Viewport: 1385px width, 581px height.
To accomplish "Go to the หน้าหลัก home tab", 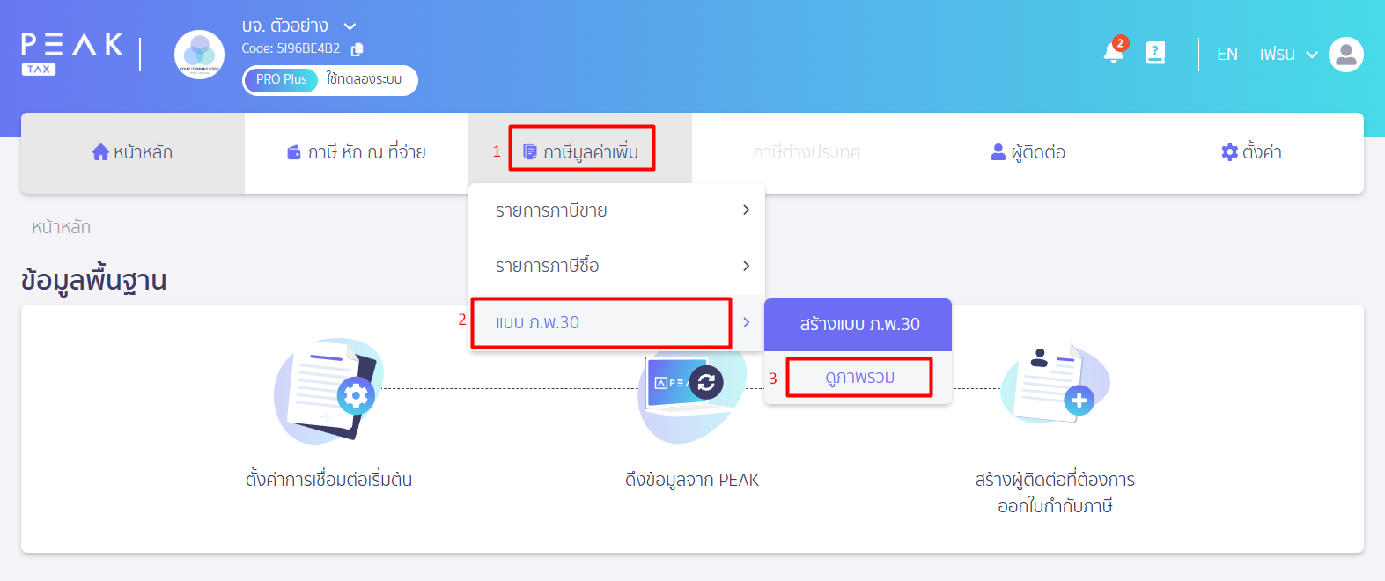I will pos(133,153).
